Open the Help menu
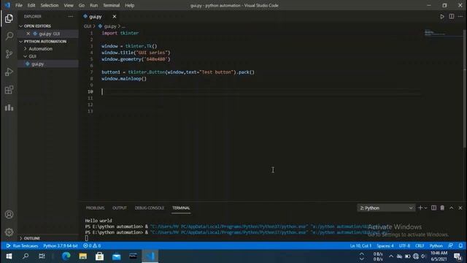 130,5
